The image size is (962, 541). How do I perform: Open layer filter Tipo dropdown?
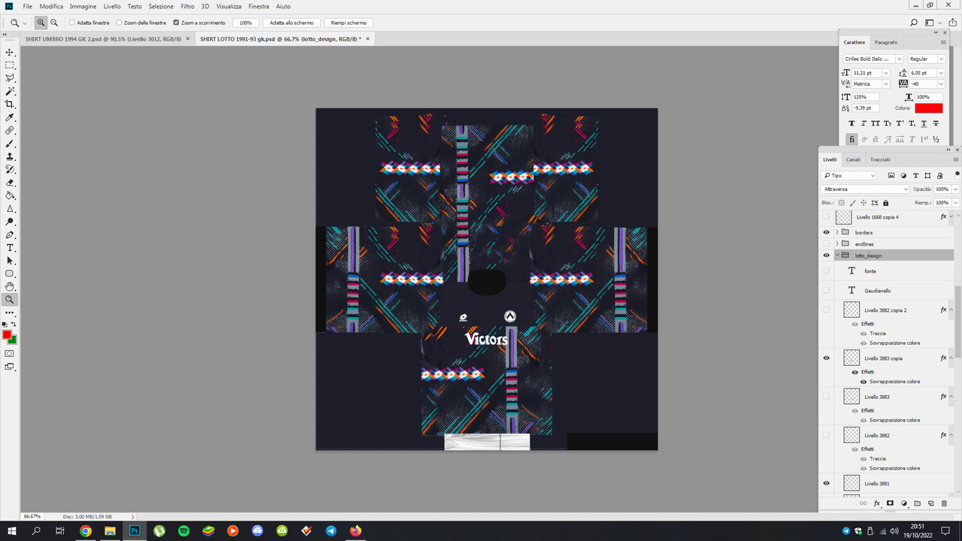(849, 175)
